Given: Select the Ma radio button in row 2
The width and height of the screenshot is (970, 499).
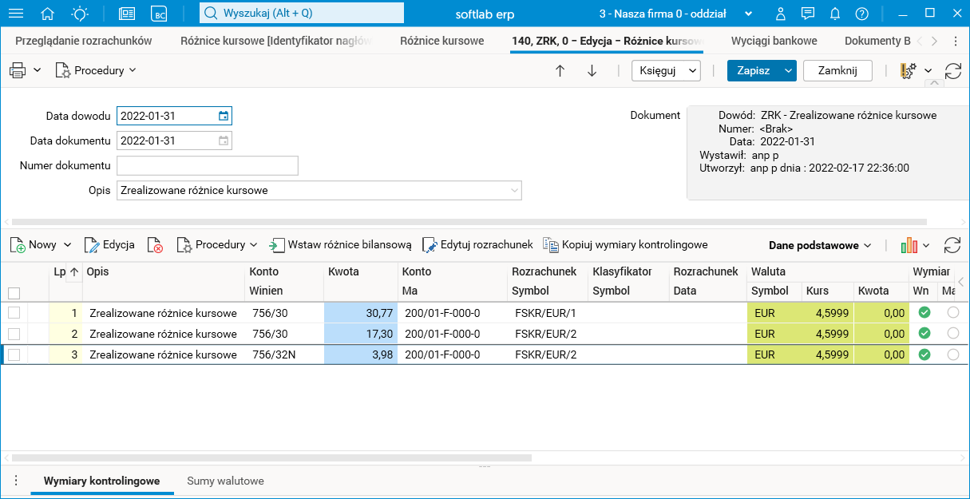Looking at the screenshot, I should point(952,334).
